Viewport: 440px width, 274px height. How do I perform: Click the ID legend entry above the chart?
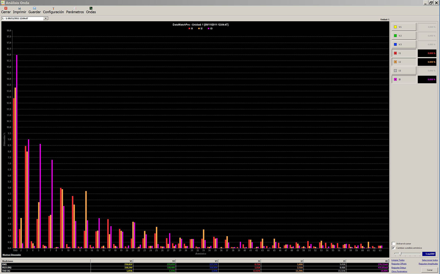pyautogui.click(x=210, y=29)
